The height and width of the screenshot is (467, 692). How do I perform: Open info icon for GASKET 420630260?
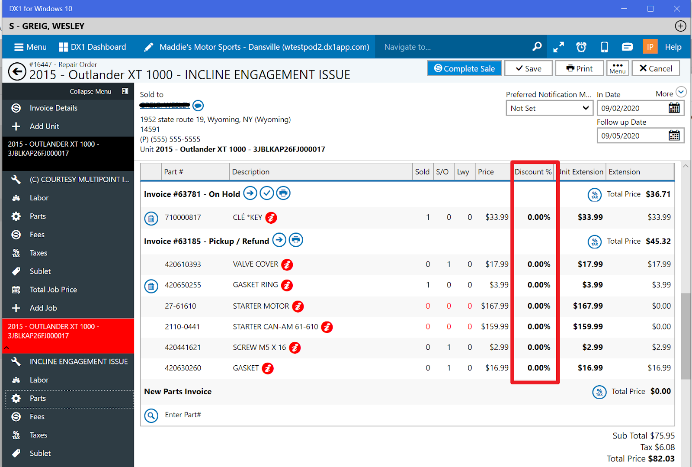pyautogui.click(x=268, y=368)
